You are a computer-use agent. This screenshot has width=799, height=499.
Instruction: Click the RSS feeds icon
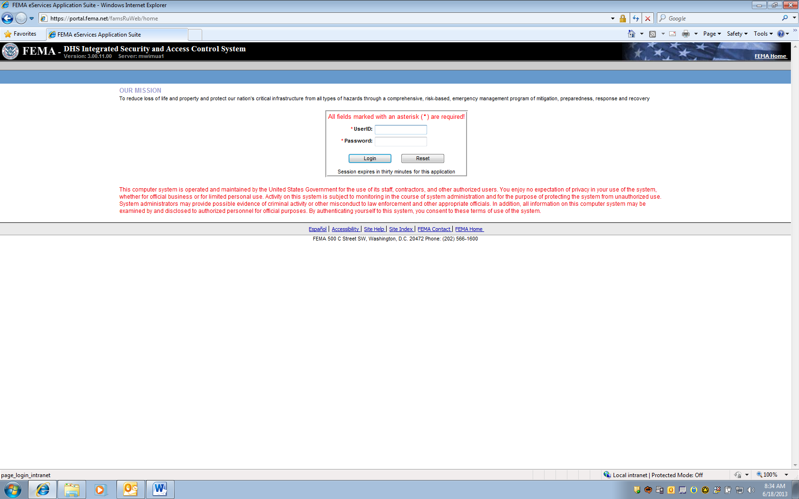tap(653, 34)
